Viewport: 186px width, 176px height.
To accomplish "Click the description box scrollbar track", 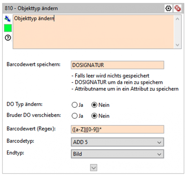I will (177, 32).
